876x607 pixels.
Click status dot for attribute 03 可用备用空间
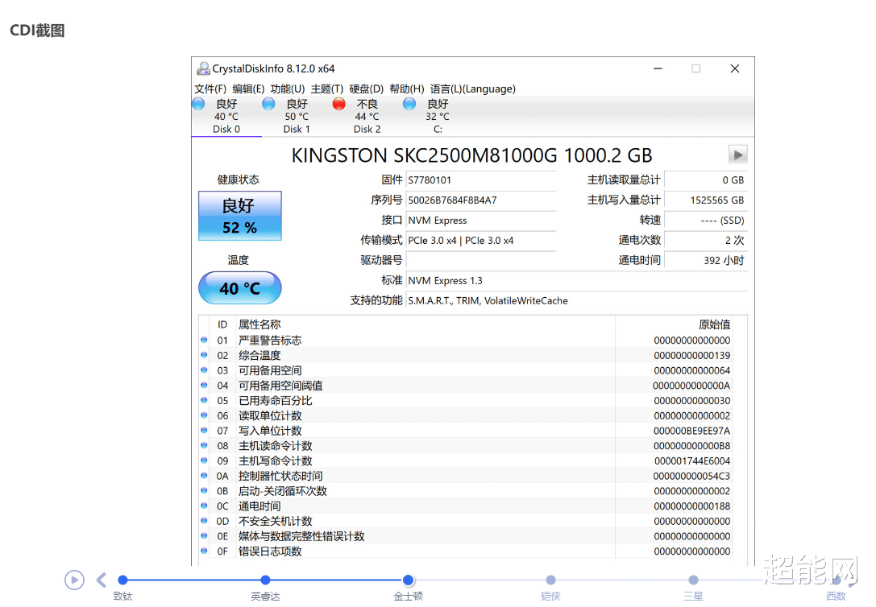click(x=204, y=370)
